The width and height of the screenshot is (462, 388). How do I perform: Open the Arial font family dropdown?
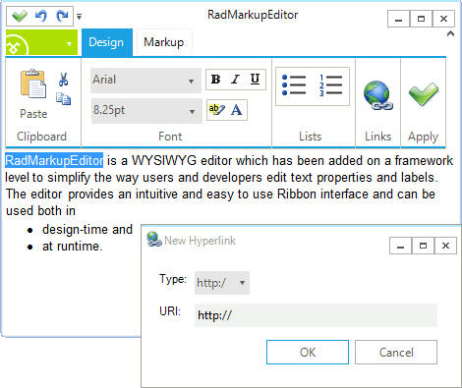pos(145,81)
